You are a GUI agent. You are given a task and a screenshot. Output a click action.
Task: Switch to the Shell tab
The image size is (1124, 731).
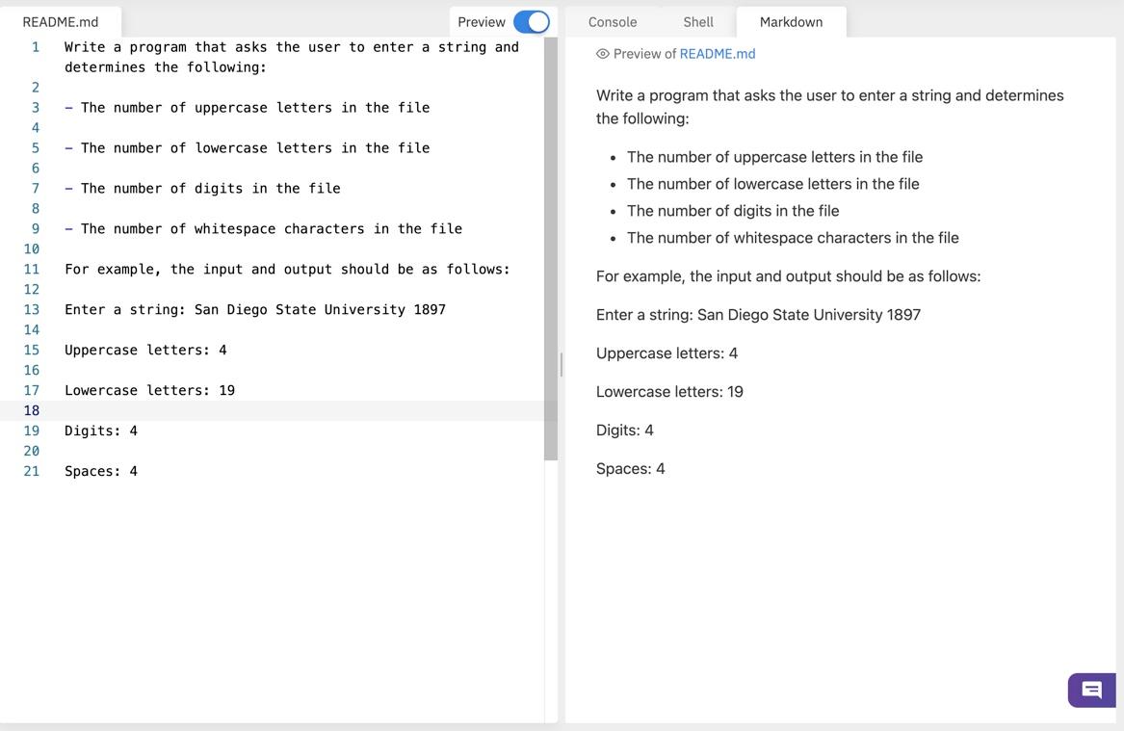pyautogui.click(x=697, y=21)
